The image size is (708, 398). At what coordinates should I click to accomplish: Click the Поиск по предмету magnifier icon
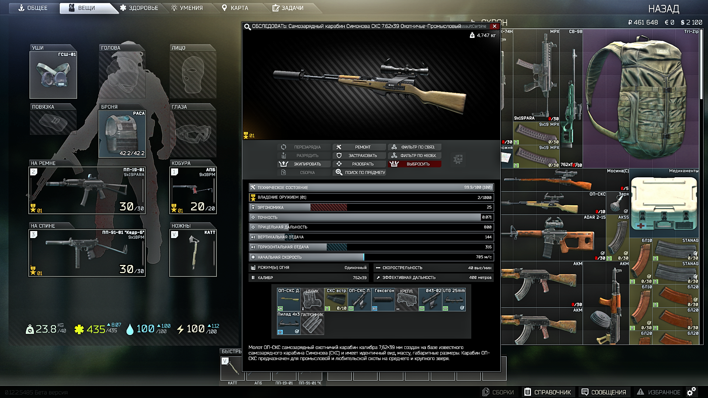[340, 172]
